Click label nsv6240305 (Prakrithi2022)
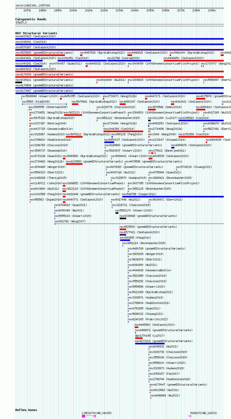Screen dimensions: 231x419 (x=148, y=319)
